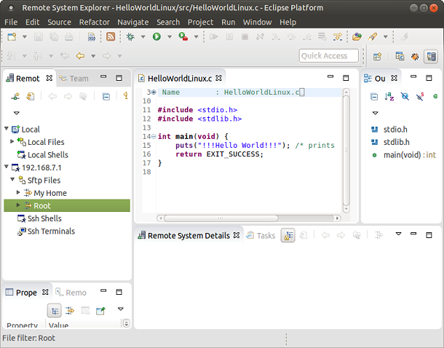This screenshot has height=348, width=444.
Task: Select the Remote System Explorer perspective icon
Action: pyautogui.click(x=431, y=56)
